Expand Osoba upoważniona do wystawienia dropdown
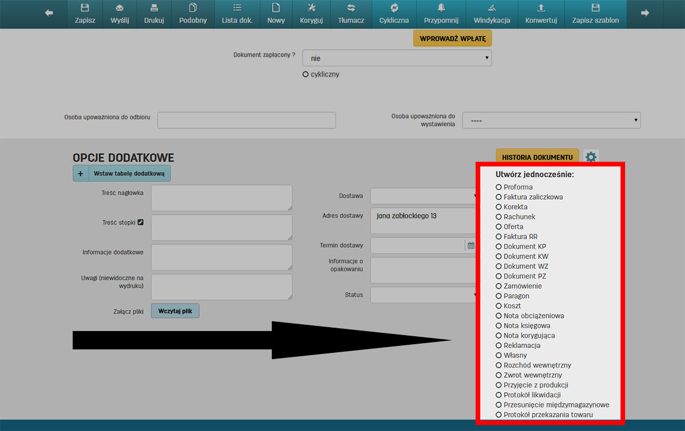 pyautogui.click(x=551, y=120)
